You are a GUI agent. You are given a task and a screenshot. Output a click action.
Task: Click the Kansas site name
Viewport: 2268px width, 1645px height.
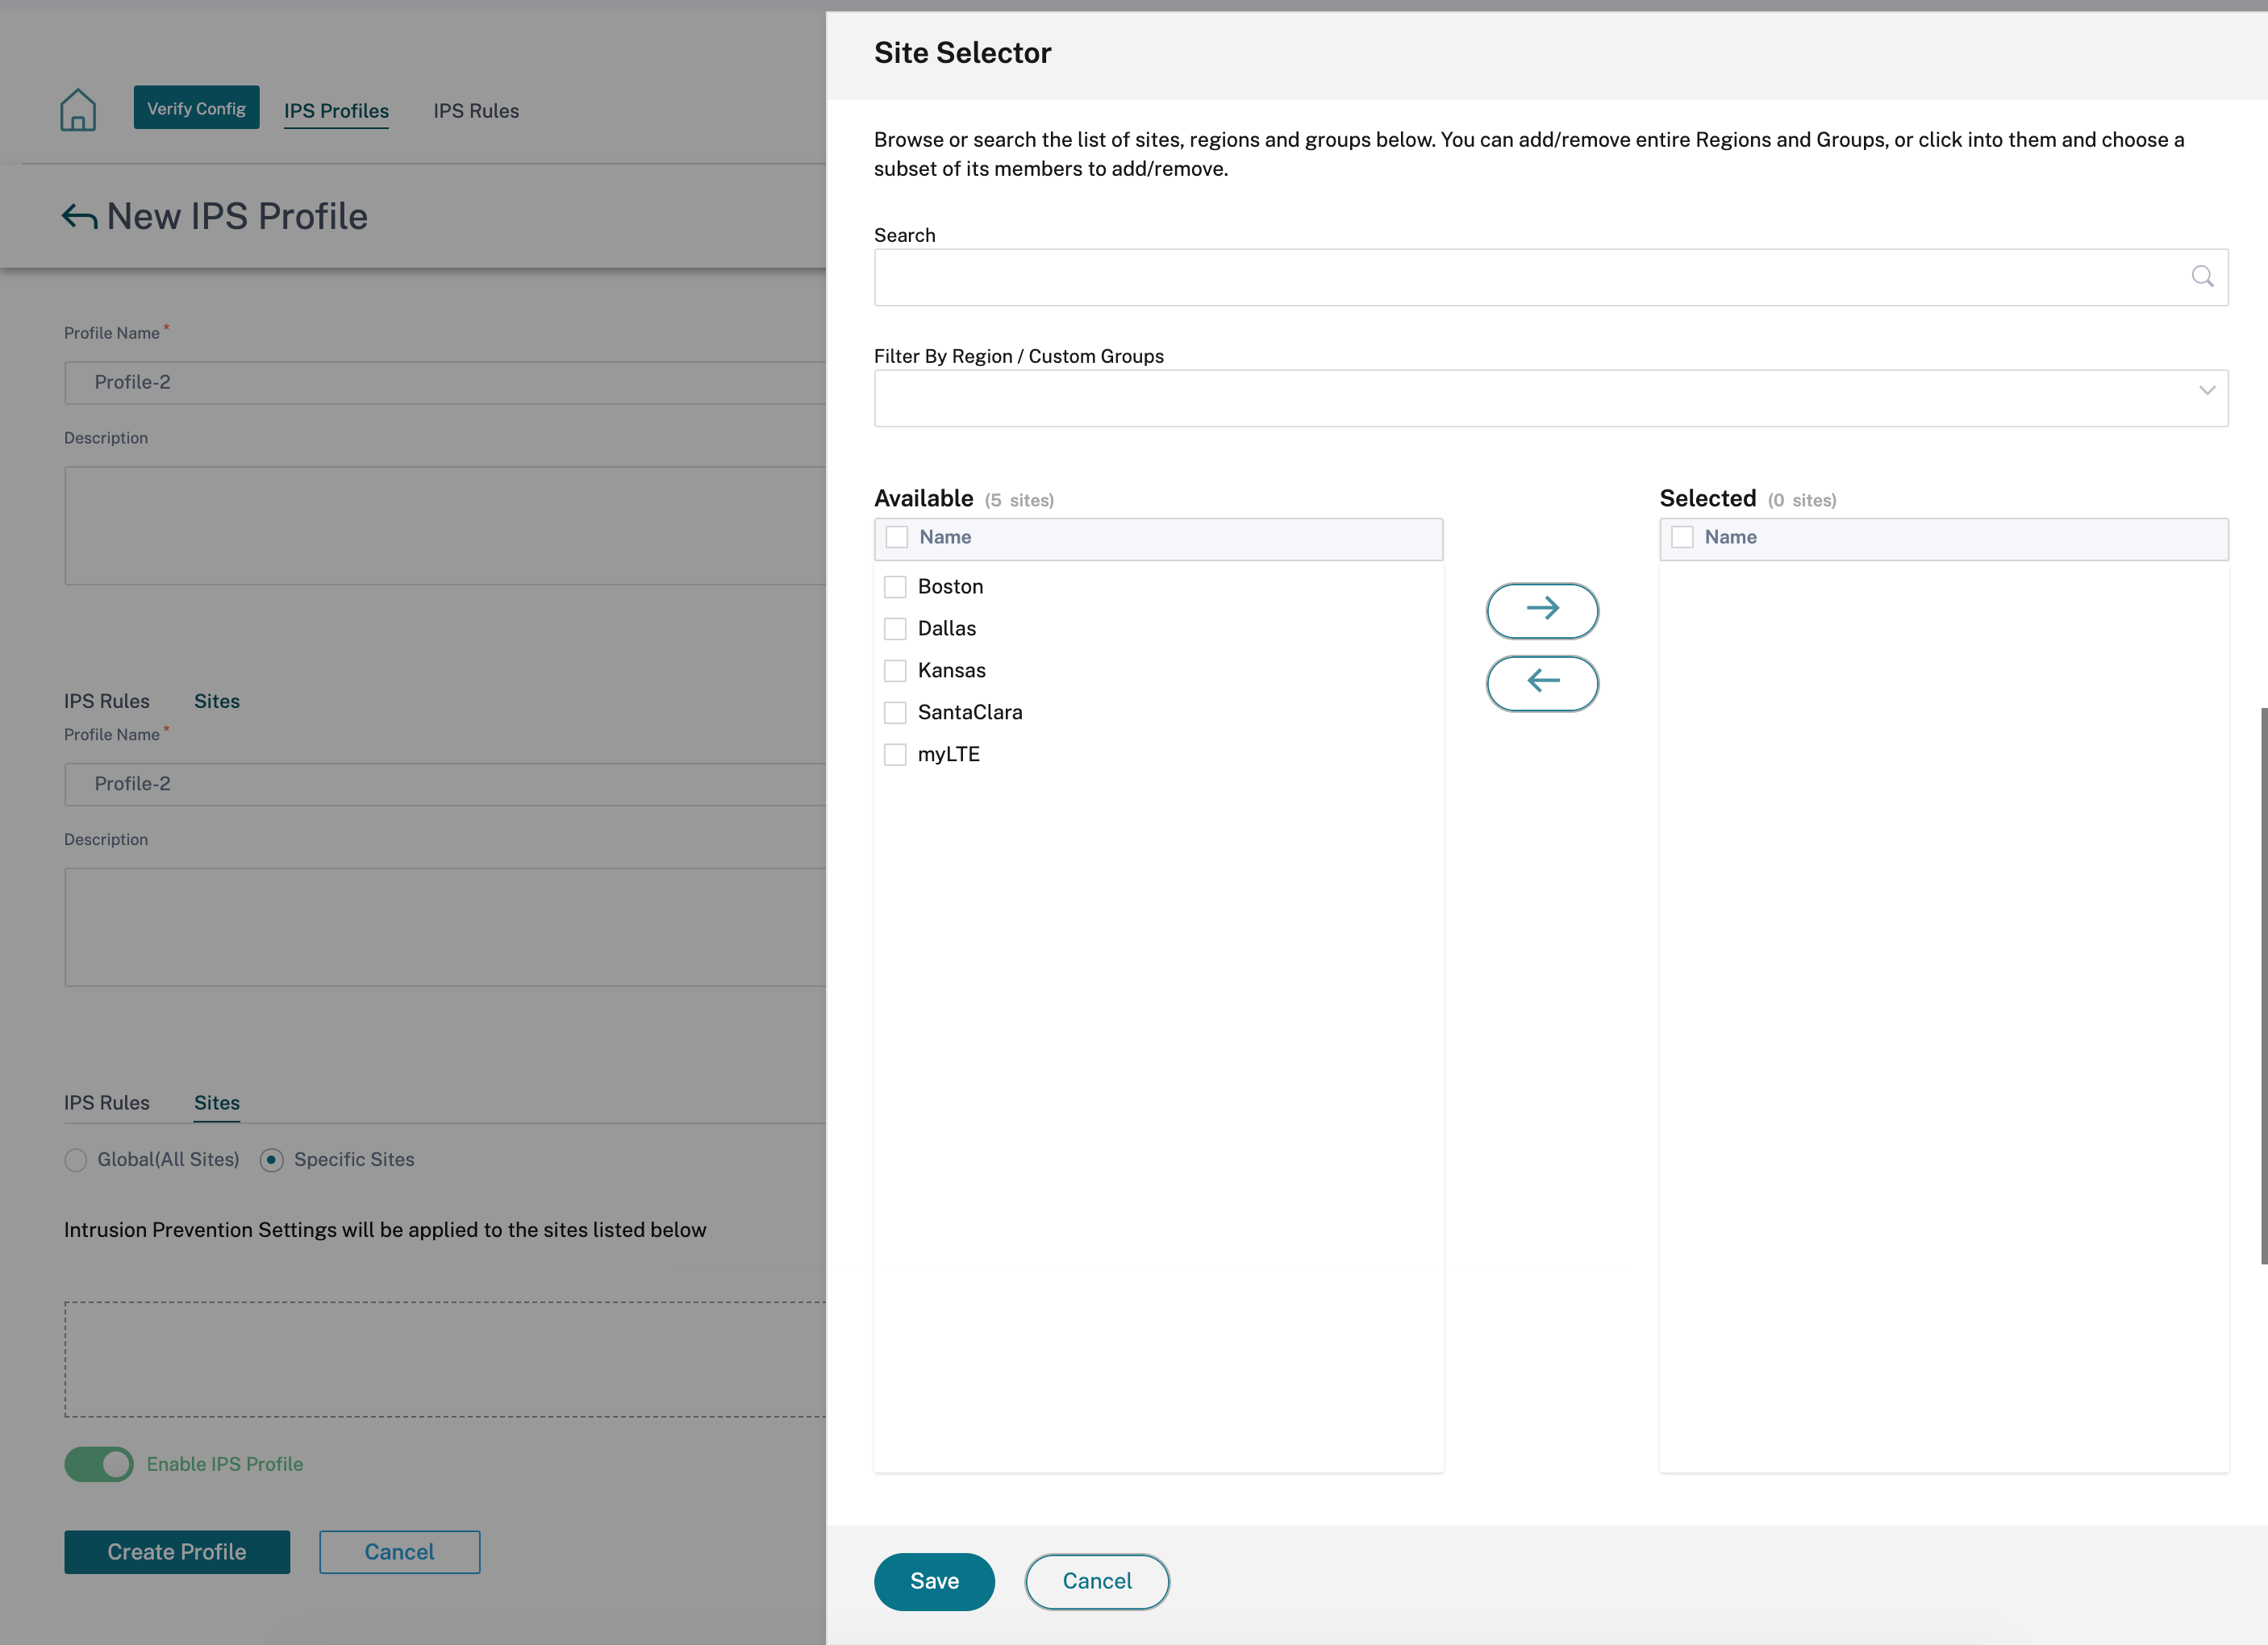[951, 671]
